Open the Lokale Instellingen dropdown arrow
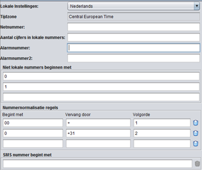Image resolution: width=202 pixels, height=170 pixels. point(196,6)
